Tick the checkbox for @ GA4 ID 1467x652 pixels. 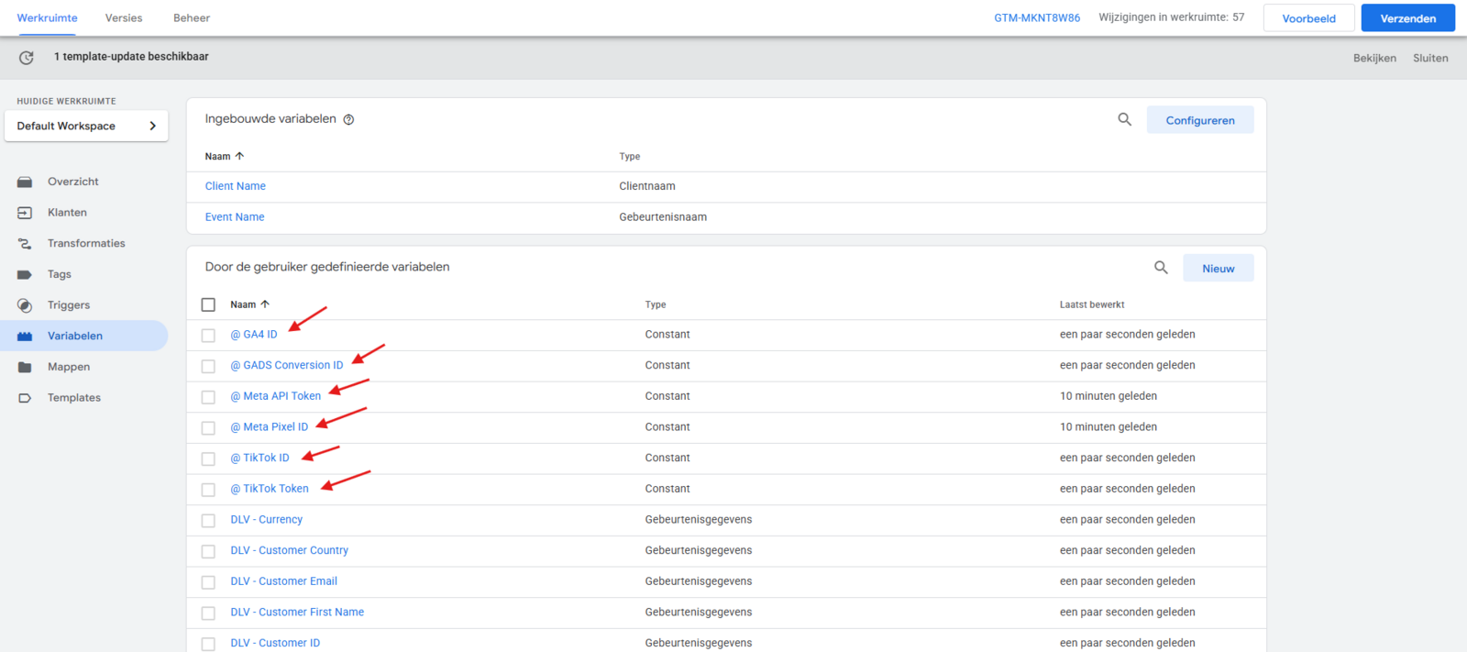(208, 336)
